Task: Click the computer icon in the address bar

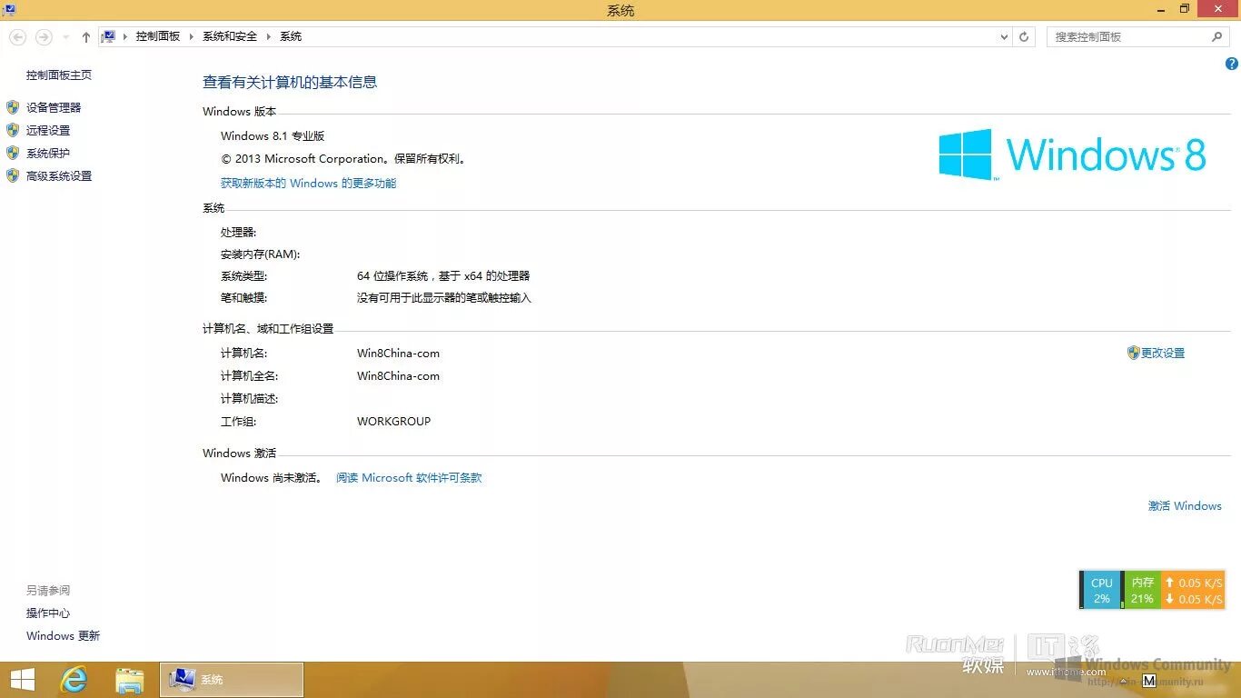Action: click(x=108, y=36)
